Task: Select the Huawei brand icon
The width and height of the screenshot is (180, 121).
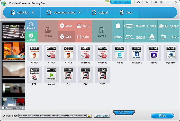Action: coord(152,37)
